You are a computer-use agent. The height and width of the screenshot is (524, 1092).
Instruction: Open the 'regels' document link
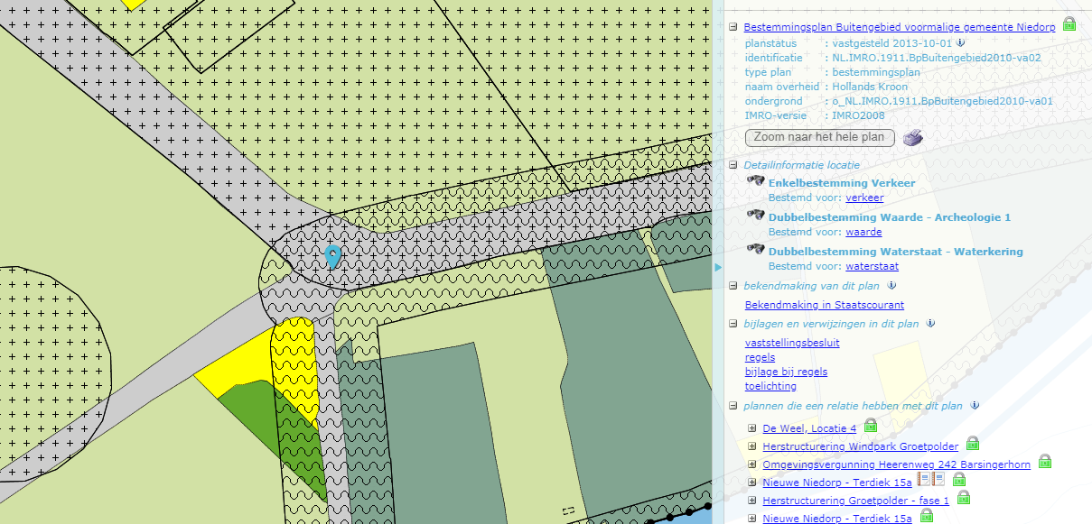pyautogui.click(x=760, y=357)
